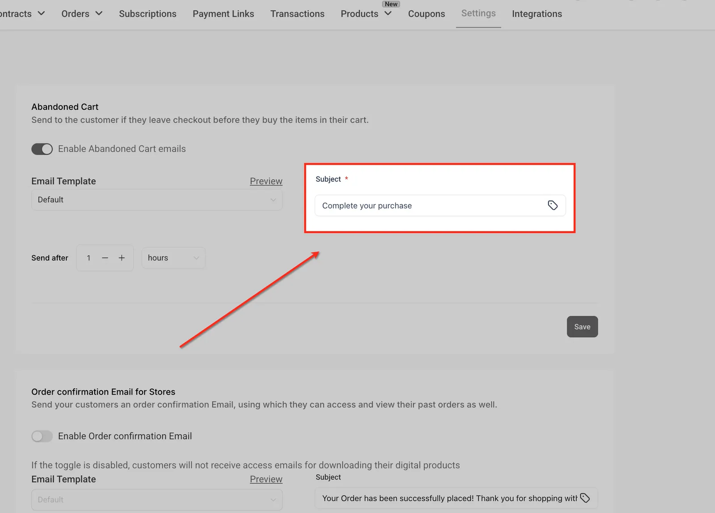Select the Settings tab
This screenshot has height=513, width=715.
478,13
